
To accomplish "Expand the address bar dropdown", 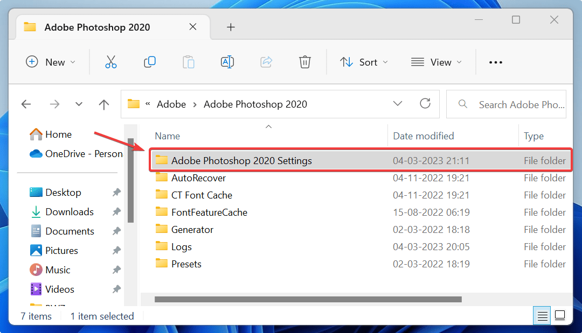I will point(398,104).
